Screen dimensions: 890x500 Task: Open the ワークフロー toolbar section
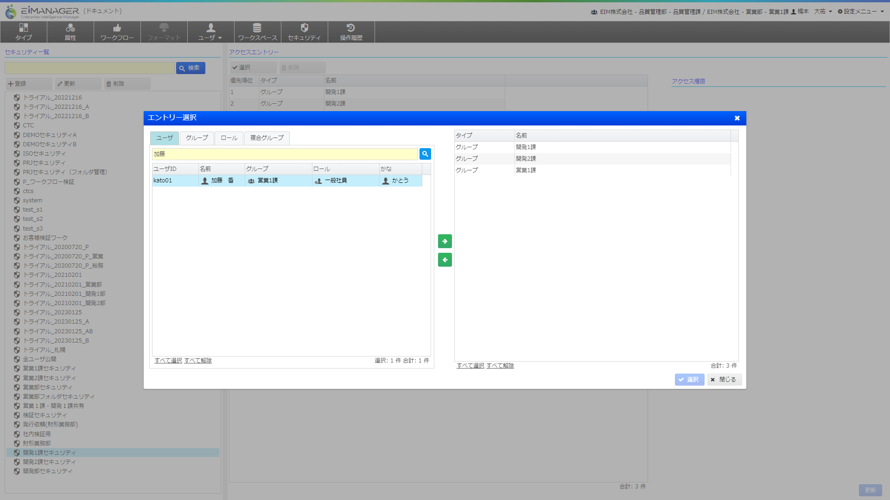pos(117,32)
